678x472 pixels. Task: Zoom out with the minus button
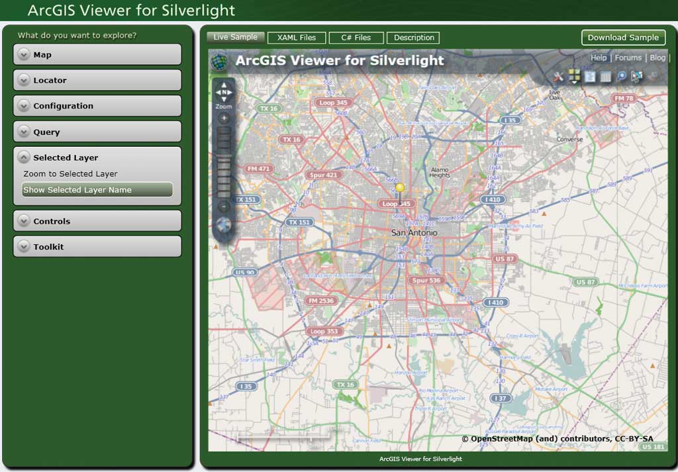click(224, 207)
